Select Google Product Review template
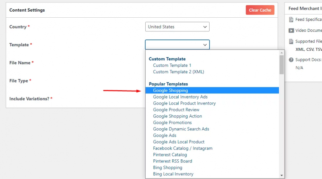 coord(176,110)
